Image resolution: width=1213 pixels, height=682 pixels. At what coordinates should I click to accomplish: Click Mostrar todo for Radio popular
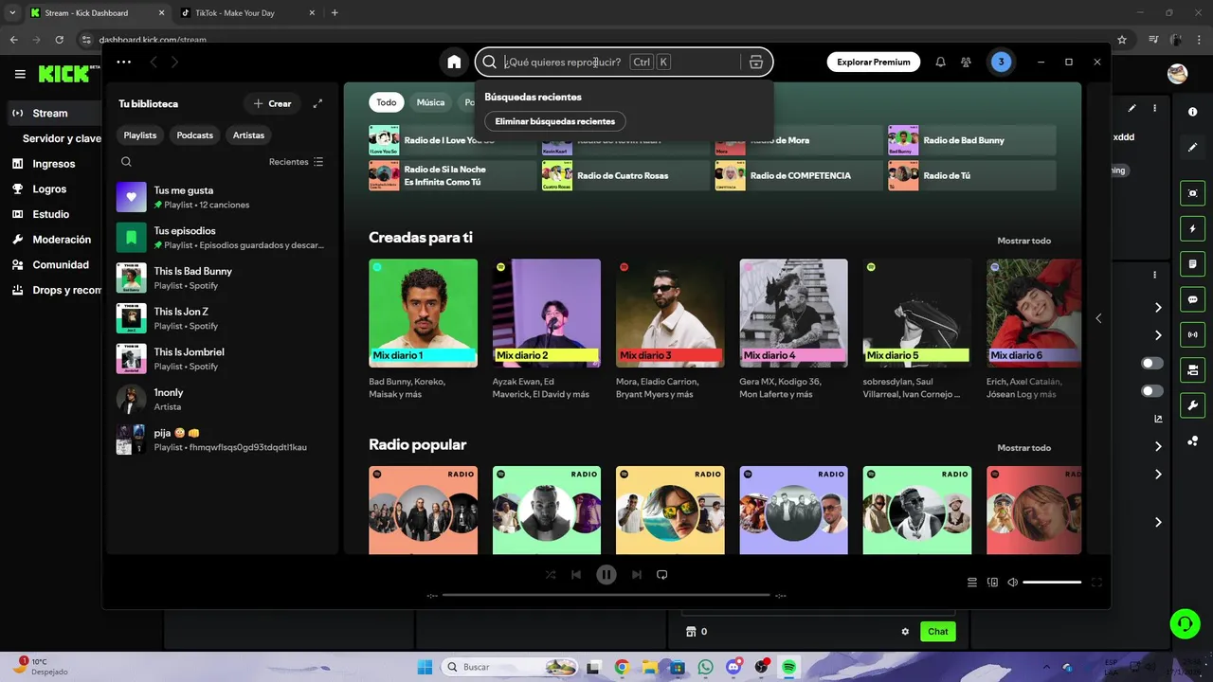point(1023,447)
